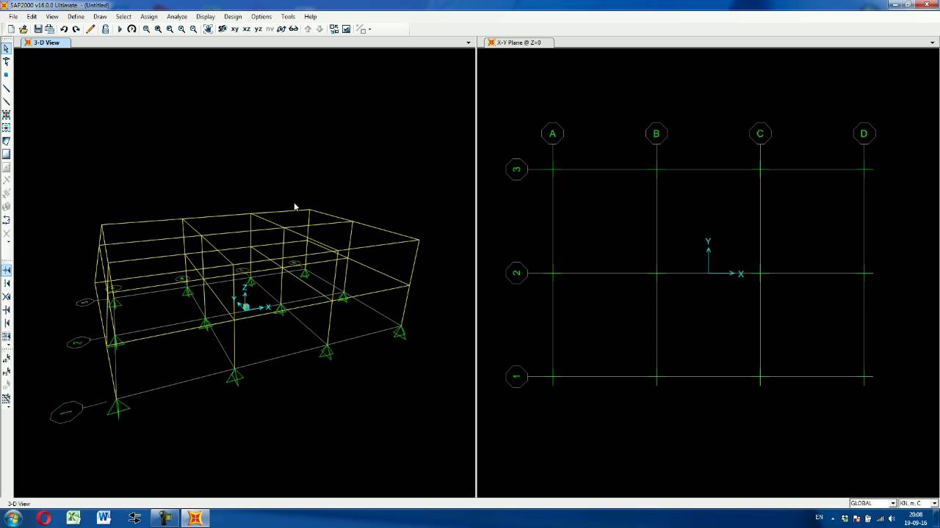Click Object Shrink Toggle icon
This screenshot has height=528, width=940.
(x=334, y=29)
